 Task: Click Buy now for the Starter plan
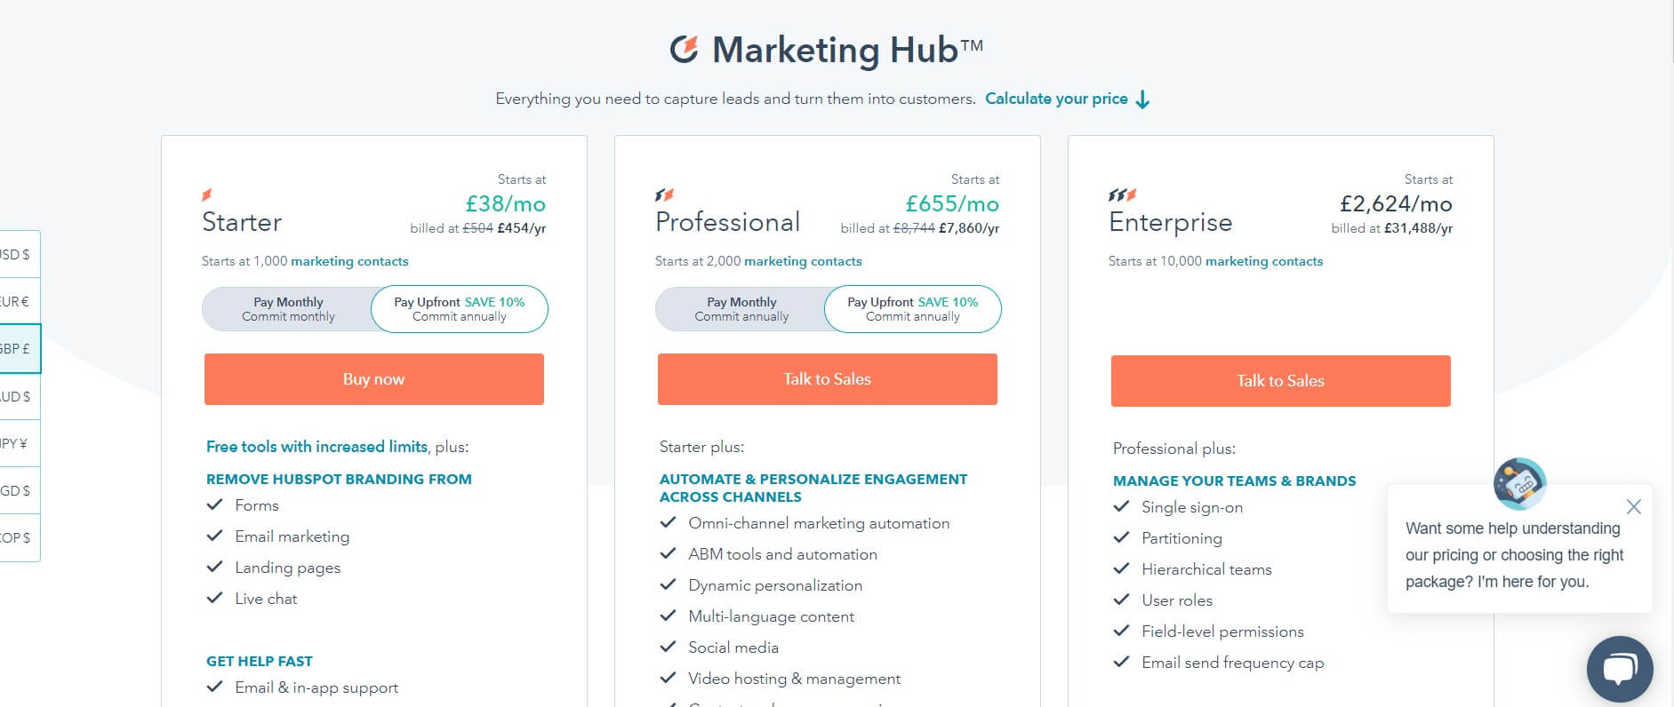pyautogui.click(x=374, y=379)
